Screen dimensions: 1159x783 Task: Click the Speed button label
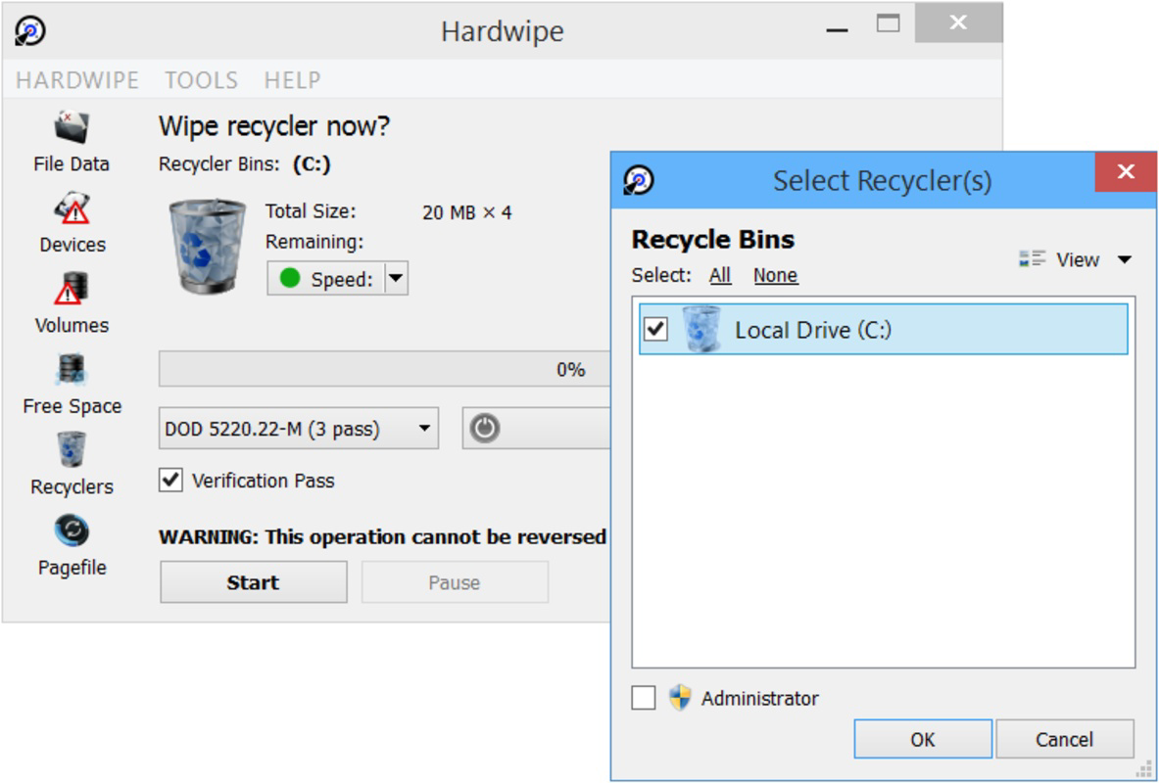coord(342,279)
